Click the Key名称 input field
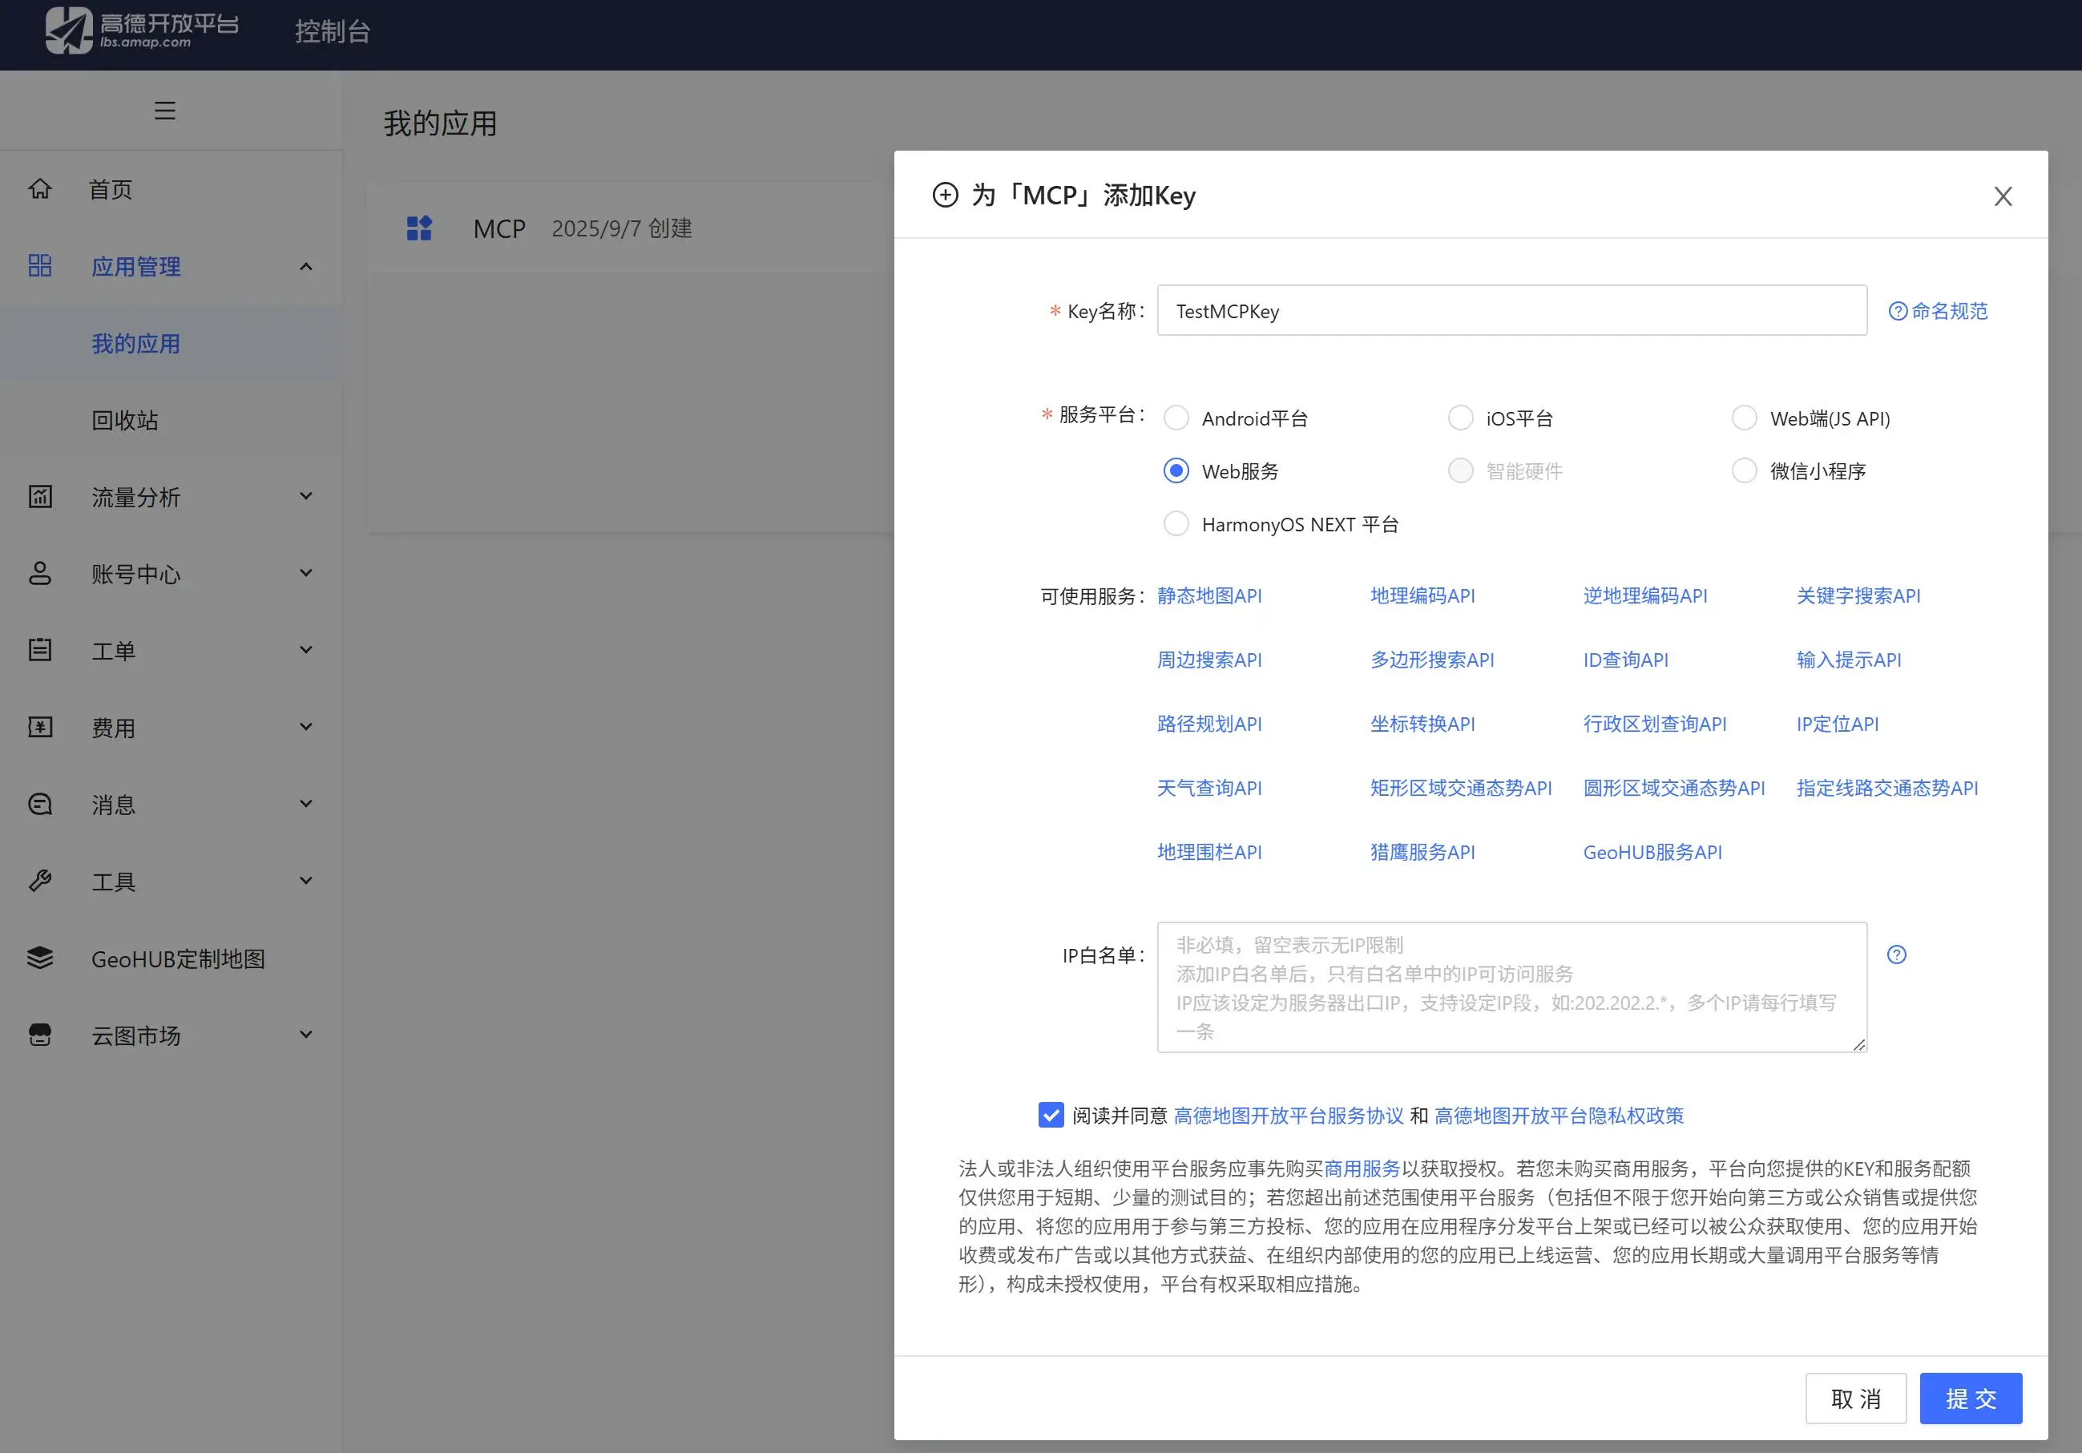Image resolution: width=2082 pixels, height=1453 pixels. click(x=1511, y=311)
